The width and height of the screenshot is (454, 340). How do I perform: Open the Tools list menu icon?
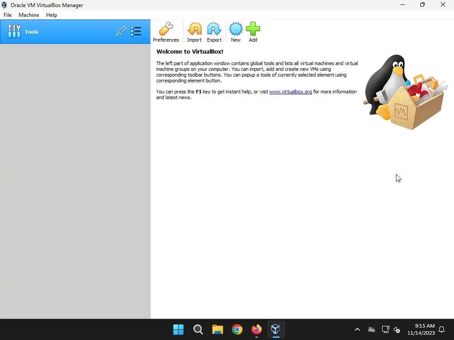click(136, 31)
